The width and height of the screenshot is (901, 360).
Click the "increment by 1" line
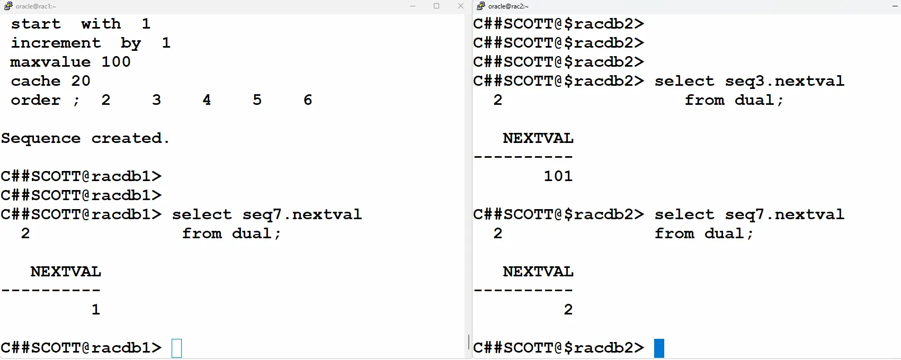pos(91,43)
